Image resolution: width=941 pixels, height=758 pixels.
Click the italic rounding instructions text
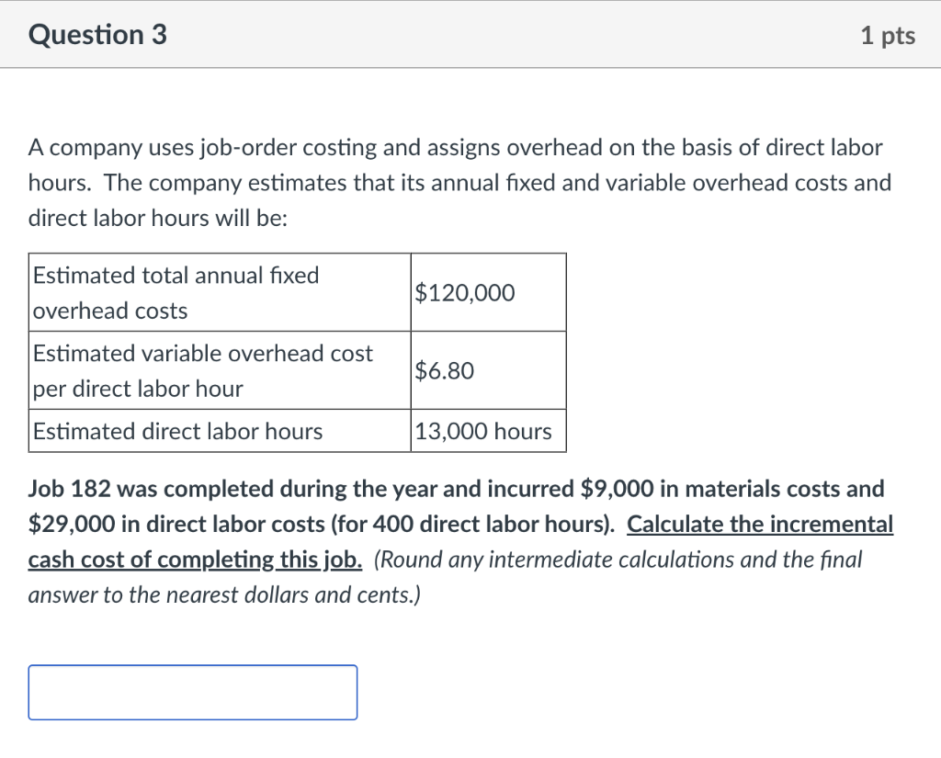(x=643, y=559)
